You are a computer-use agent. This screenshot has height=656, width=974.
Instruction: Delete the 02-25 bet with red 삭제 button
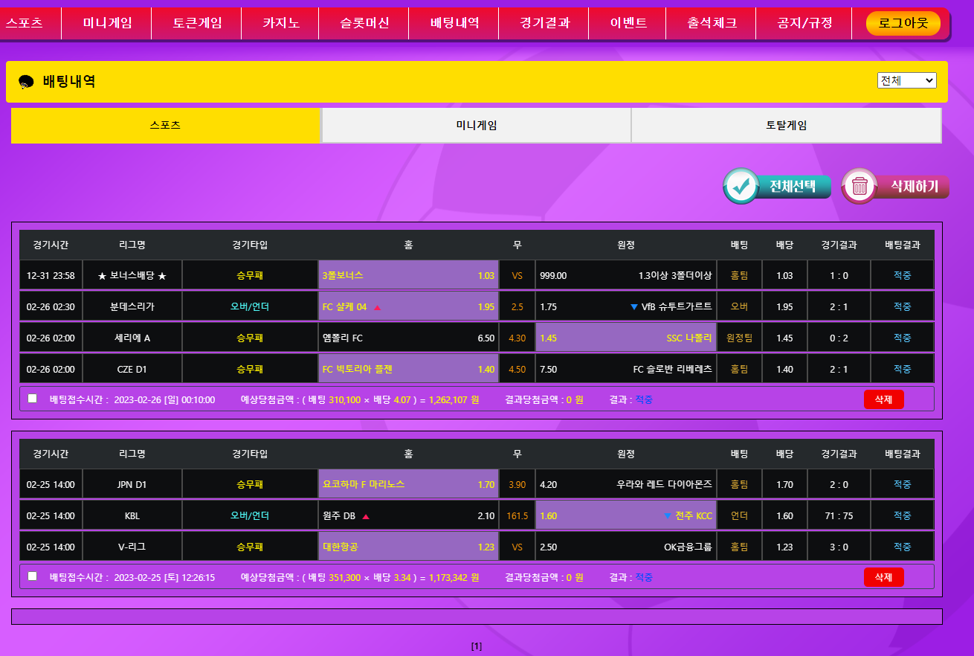(x=883, y=577)
